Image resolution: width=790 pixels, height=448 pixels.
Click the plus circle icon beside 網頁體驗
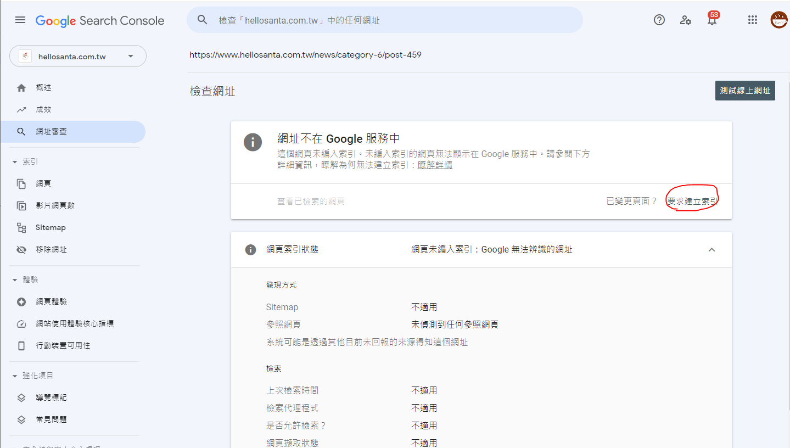pyautogui.click(x=21, y=302)
